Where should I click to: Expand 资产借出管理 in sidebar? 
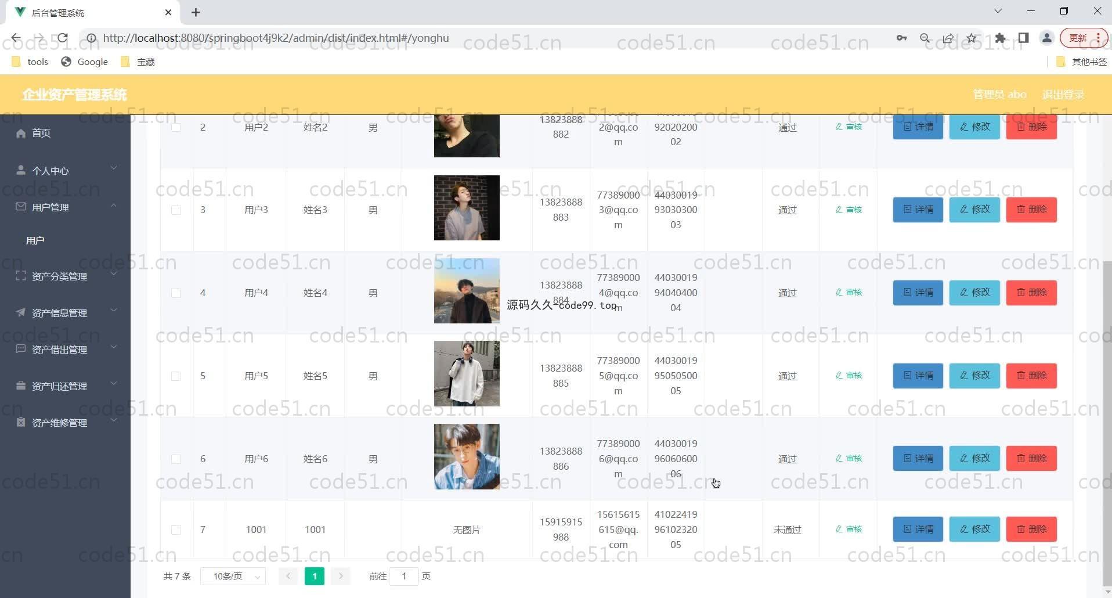pyautogui.click(x=65, y=349)
